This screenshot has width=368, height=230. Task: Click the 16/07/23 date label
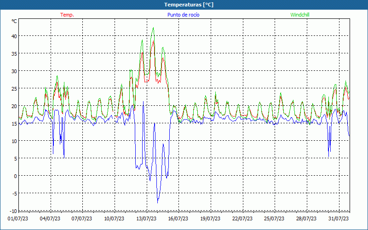(178, 218)
